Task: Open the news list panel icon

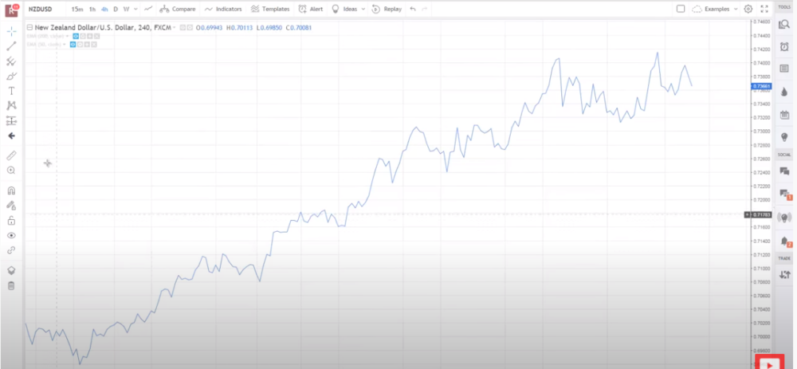Action: pyautogui.click(x=784, y=69)
